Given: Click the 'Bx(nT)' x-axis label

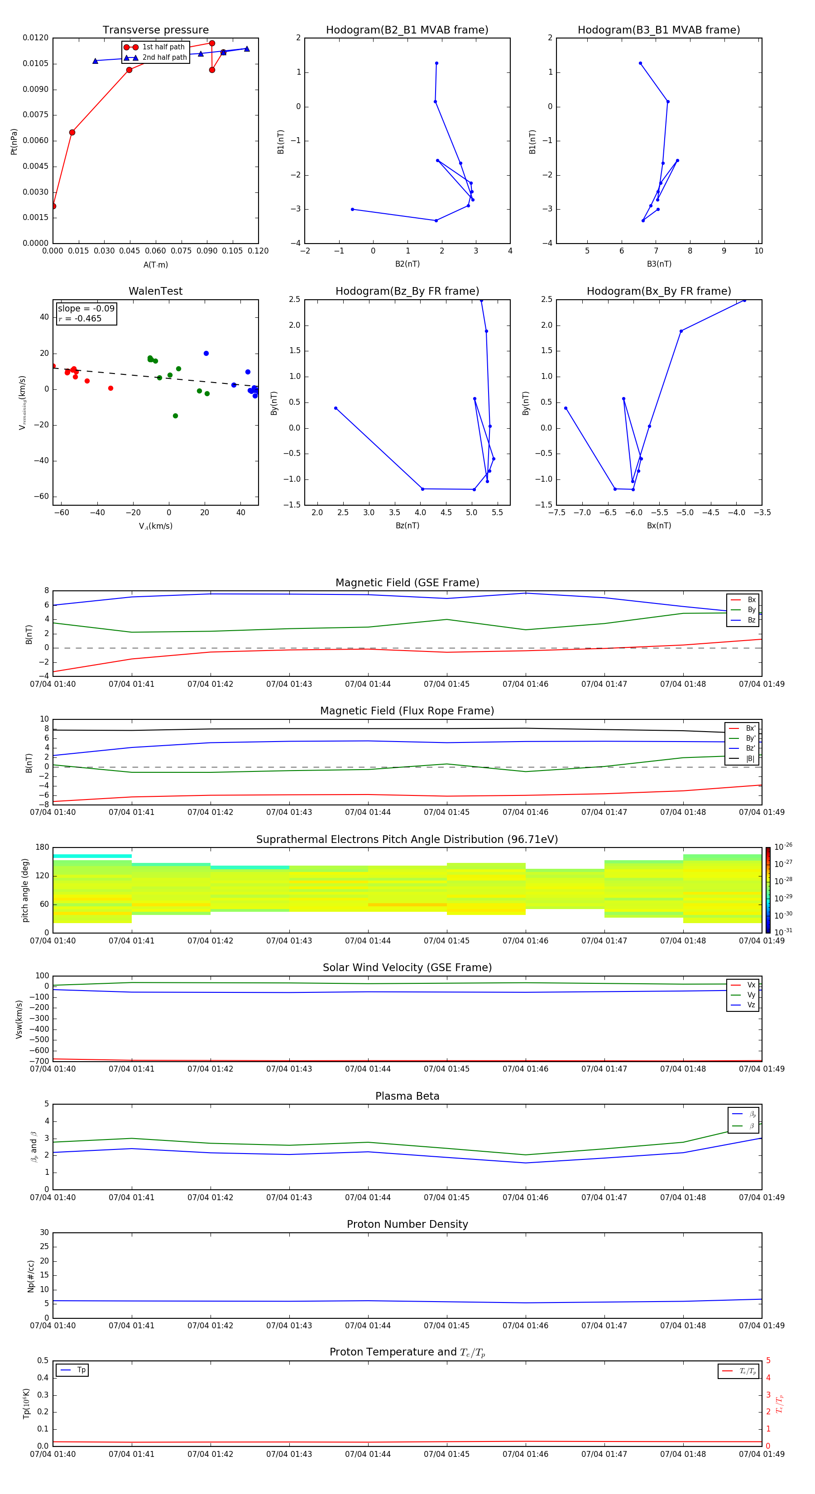Looking at the screenshot, I should pyautogui.click(x=659, y=526).
